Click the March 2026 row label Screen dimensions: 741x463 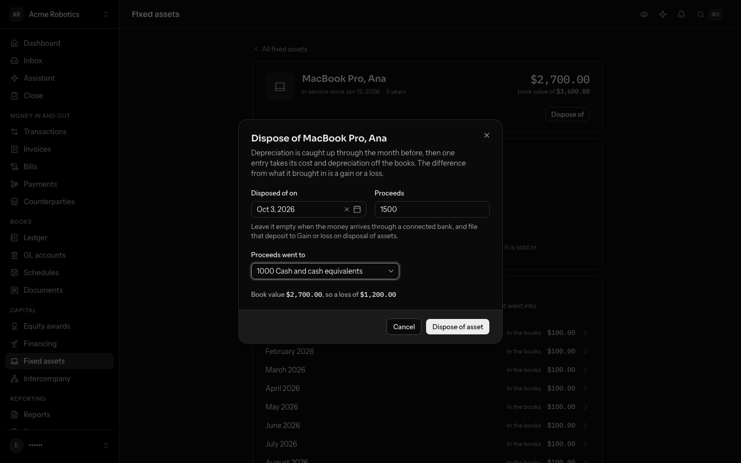pyautogui.click(x=285, y=370)
